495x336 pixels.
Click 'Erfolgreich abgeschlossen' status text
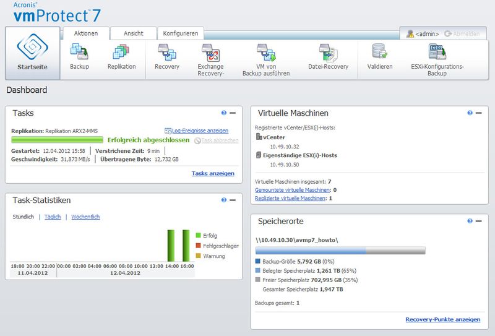pos(148,140)
